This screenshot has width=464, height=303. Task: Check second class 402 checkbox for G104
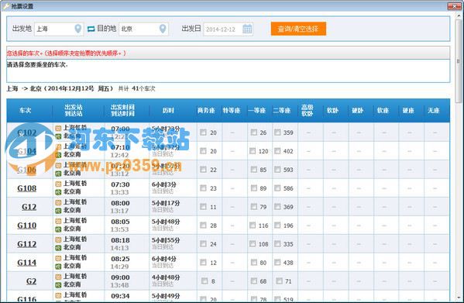(277, 151)
